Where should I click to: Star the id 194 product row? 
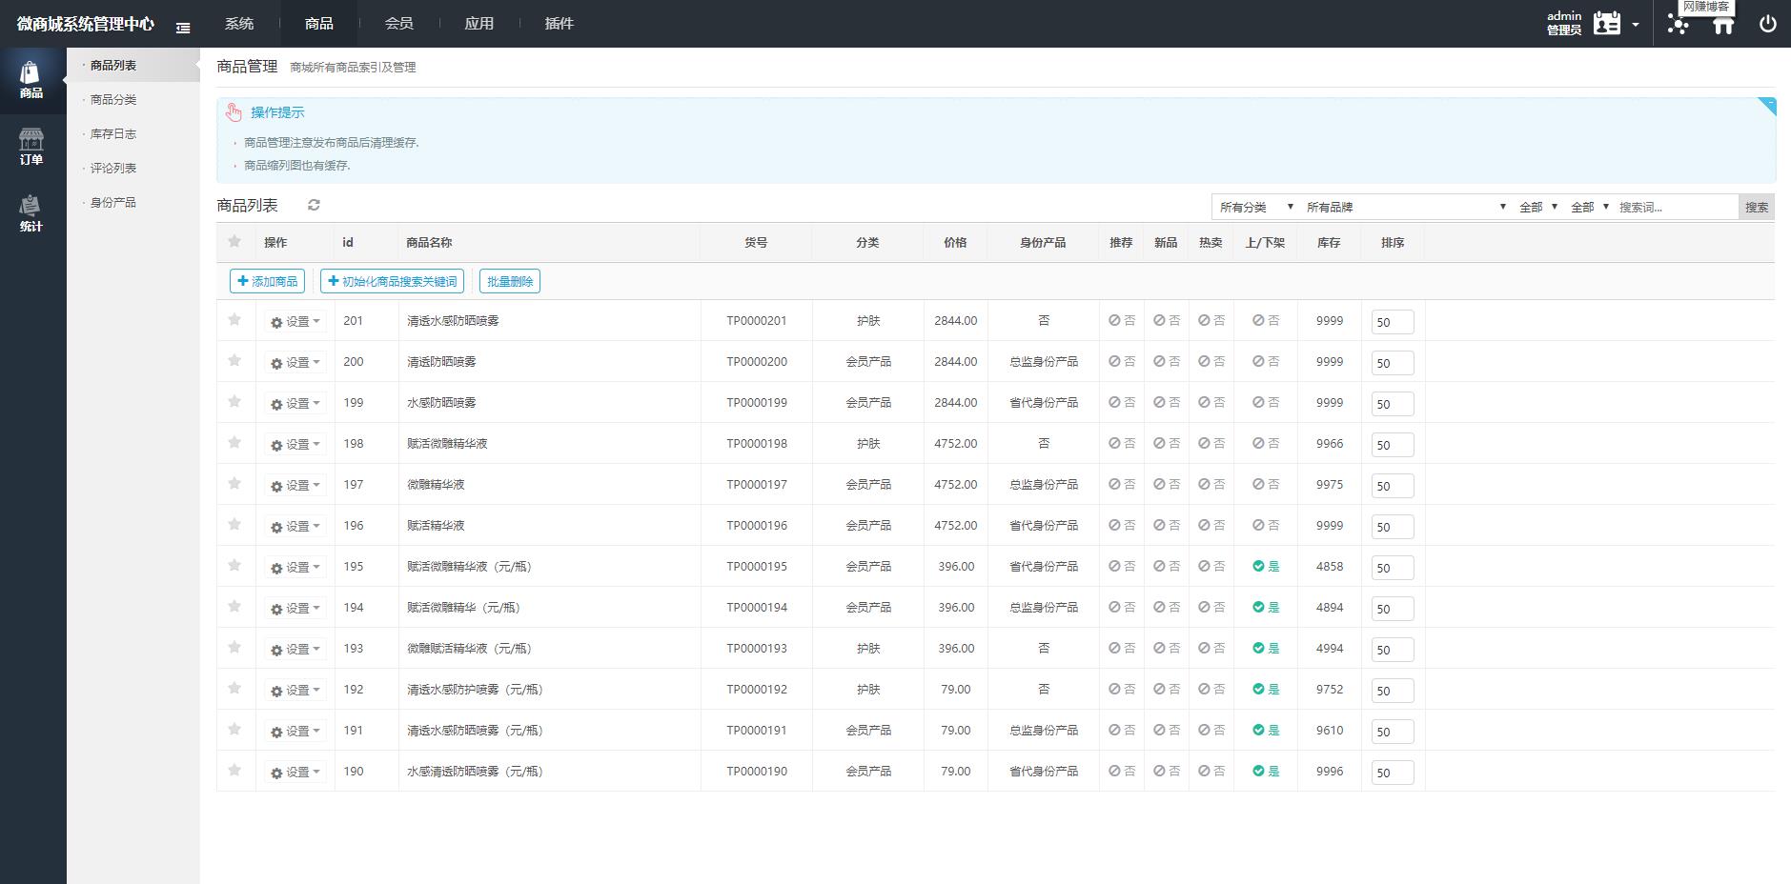pyautogui.click(x=234, y=606)
